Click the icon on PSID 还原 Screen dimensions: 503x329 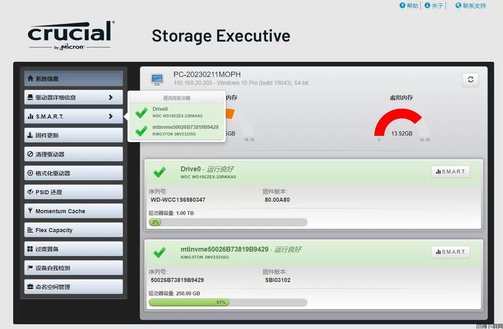tap(30, 192)
